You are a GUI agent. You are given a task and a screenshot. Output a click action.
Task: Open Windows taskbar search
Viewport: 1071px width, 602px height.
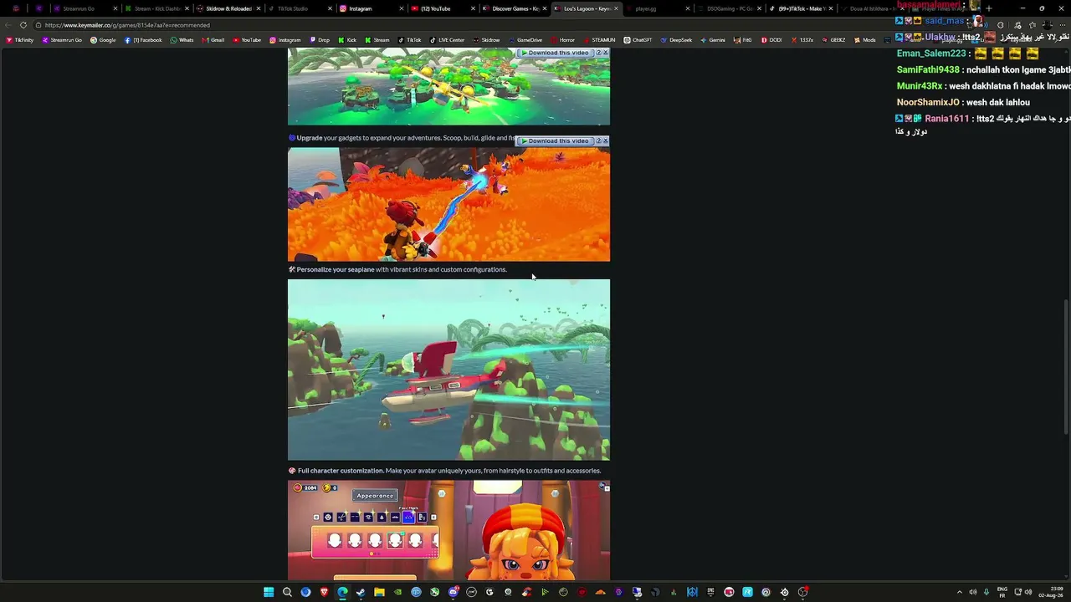287,592
